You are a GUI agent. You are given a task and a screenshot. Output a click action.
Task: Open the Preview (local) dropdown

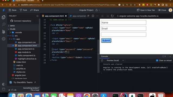[x=115, y=60]
